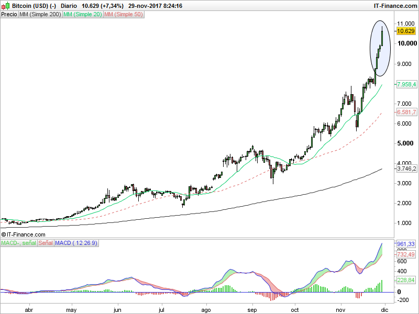Click the sep month marker
The width and height of the screenshot is (419, 314).
(252, 310)
